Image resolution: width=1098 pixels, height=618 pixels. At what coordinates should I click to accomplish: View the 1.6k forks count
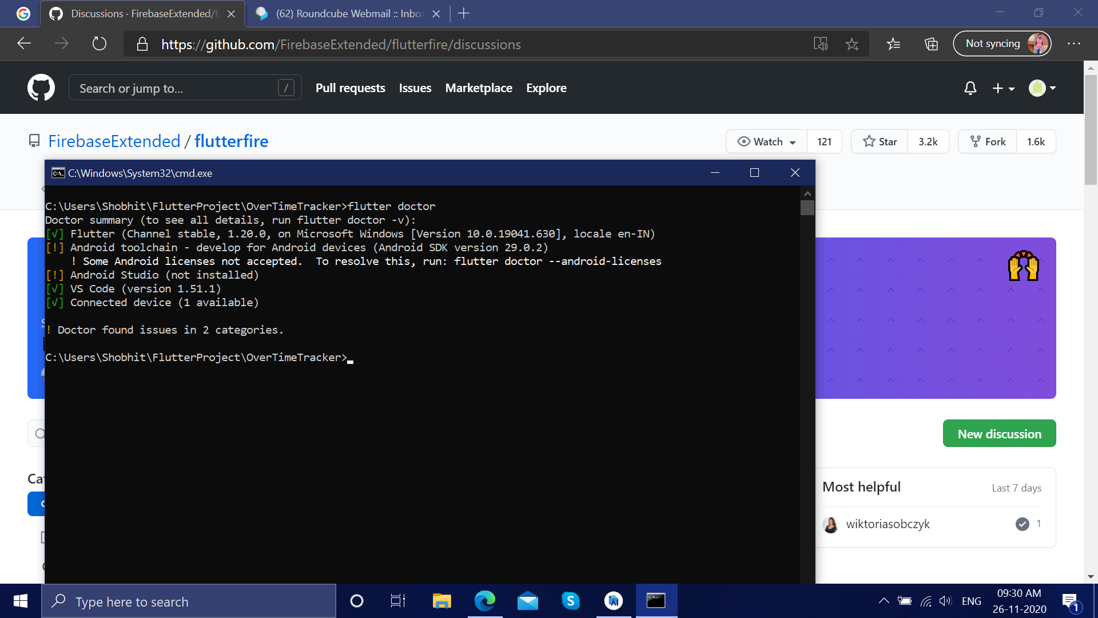click(x=1036, y=141)
